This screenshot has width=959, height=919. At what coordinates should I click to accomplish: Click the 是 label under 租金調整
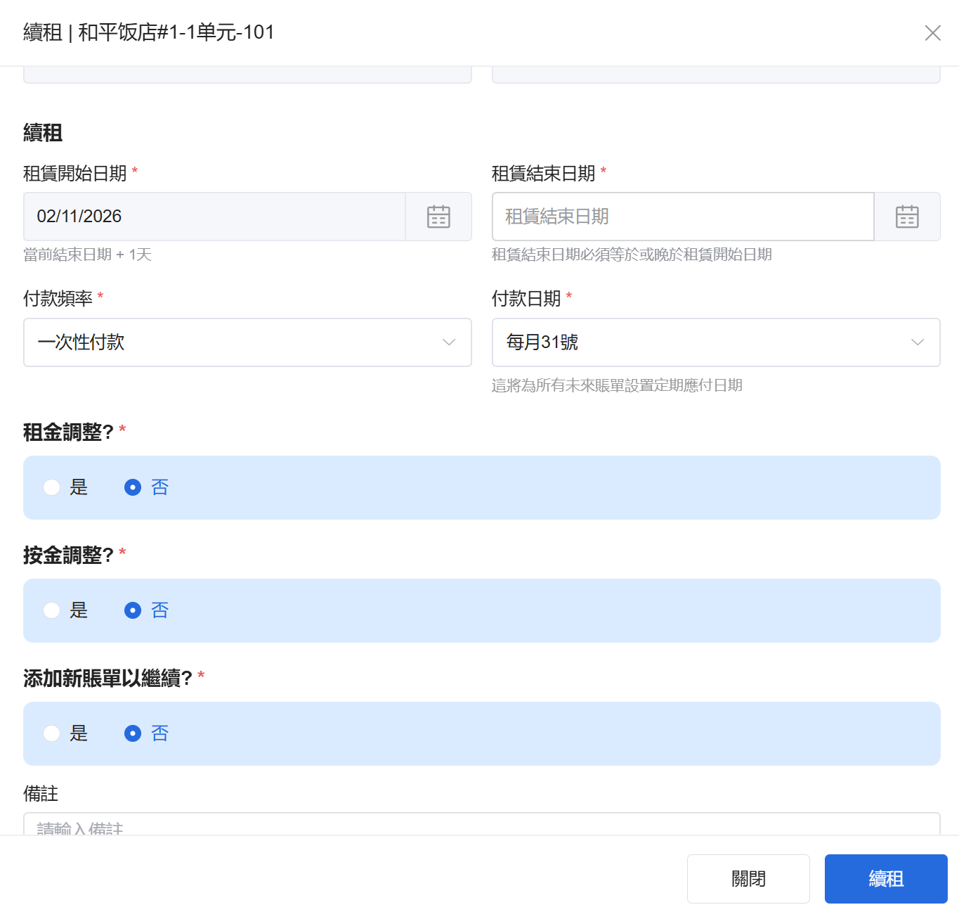[79, 487]
